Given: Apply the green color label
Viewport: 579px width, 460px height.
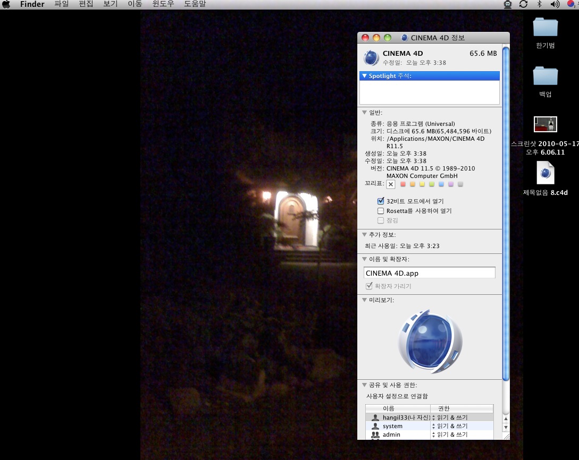Looking at the screenshot, I should tap(432, 184).
